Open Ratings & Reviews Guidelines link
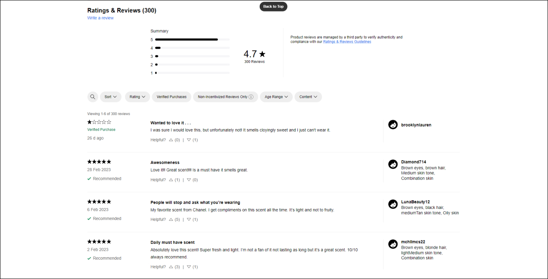 pyautogui.click(x=347, y=42)
